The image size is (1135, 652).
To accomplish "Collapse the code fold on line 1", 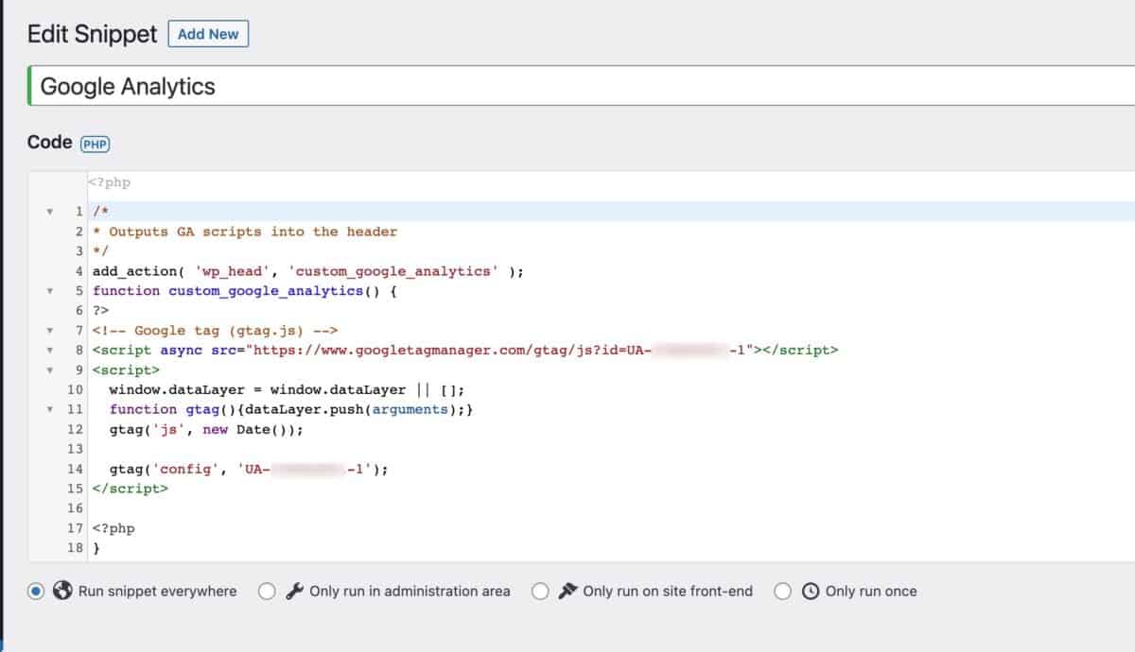I will (x=51, y=212).
